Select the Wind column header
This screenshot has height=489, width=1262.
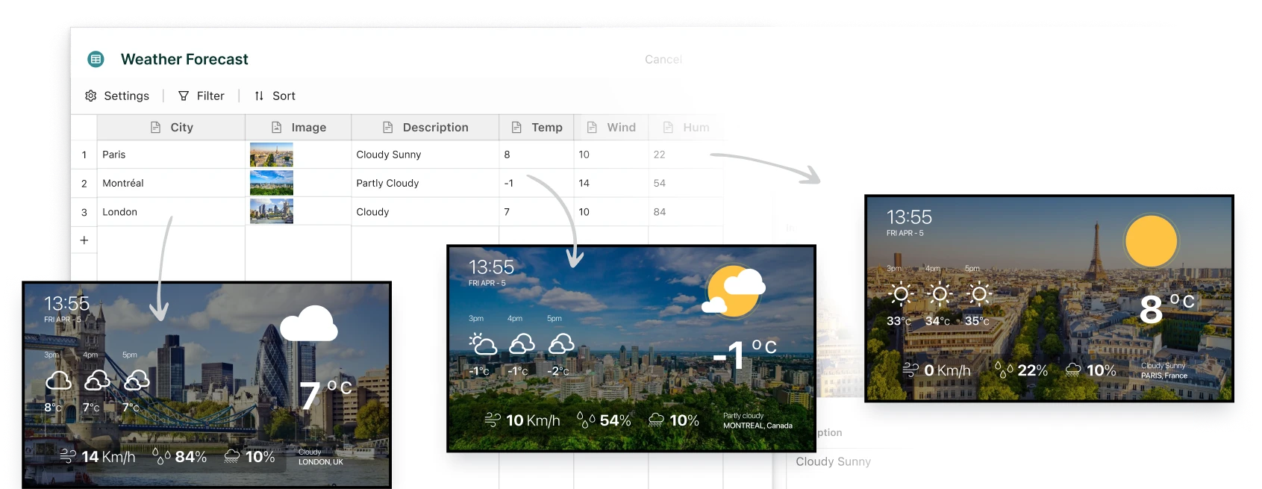pyautogui.click(x=611, y=128)
